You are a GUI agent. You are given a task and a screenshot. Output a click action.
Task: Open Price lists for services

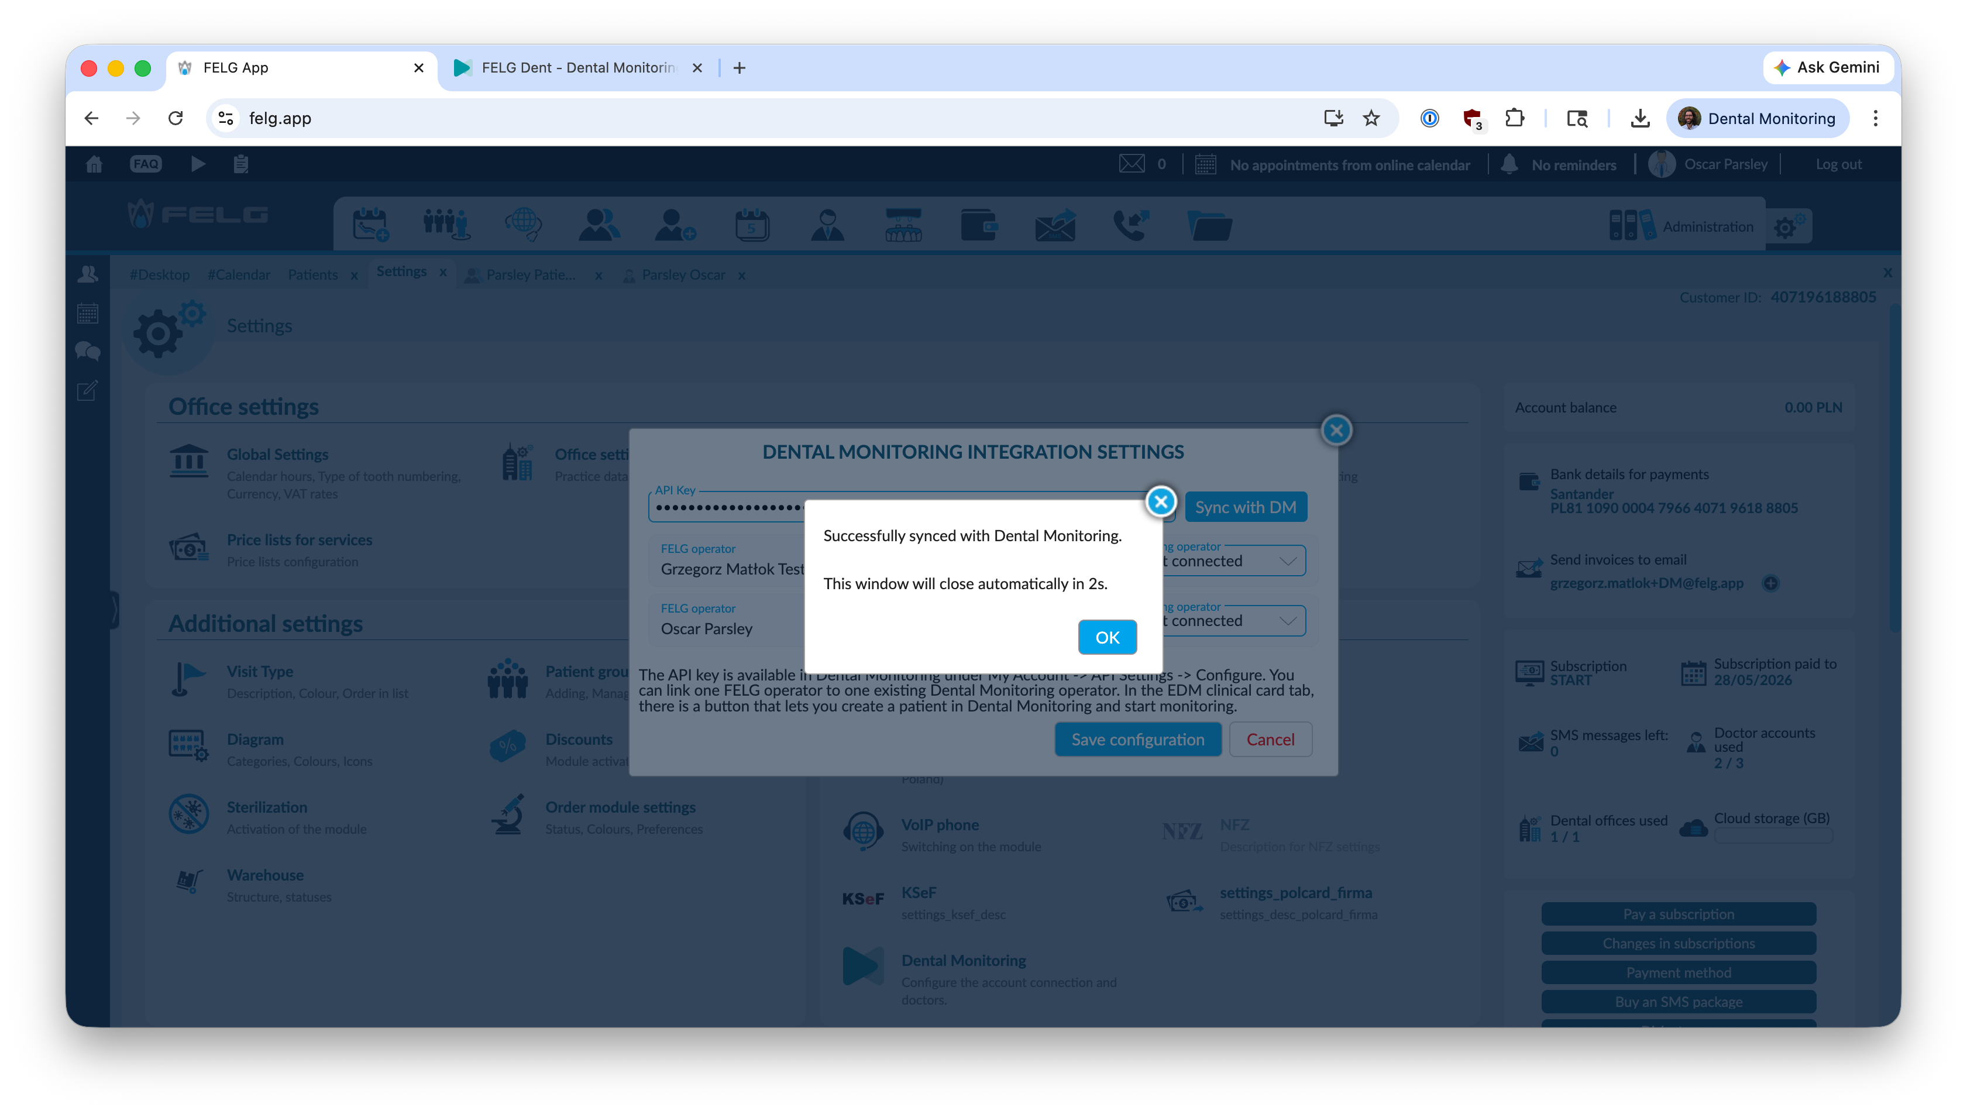299,539
